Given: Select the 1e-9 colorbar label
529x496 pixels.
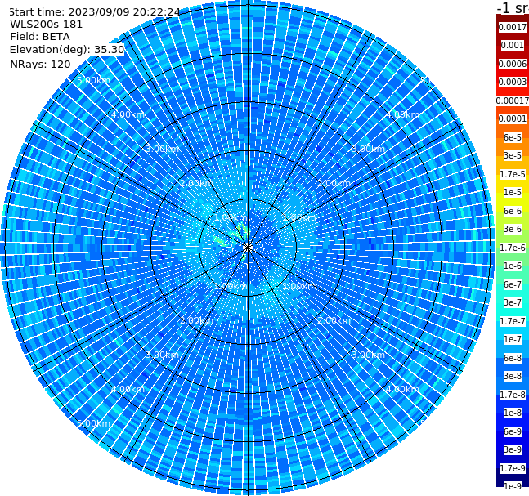Looking at the screenshot, I should tap(513, 486).
